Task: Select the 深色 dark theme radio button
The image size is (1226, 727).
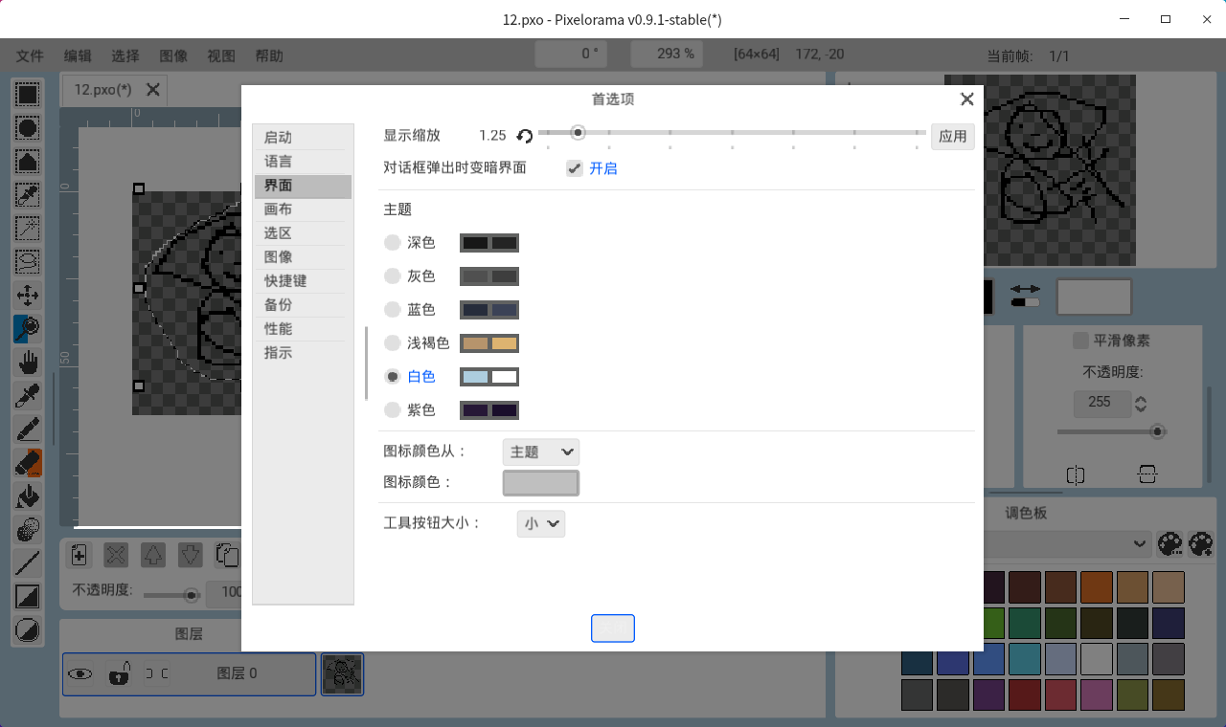Action: pyautogui.click(x=393, y=243)
